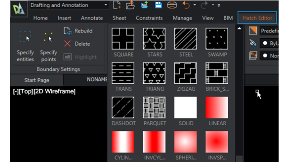Click the New document icon
289x162 pixels.
(117, 5)
